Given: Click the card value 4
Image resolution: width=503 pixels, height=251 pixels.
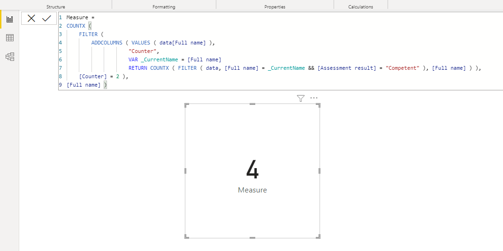Looking at the screenshot, I should pos(252,170).
